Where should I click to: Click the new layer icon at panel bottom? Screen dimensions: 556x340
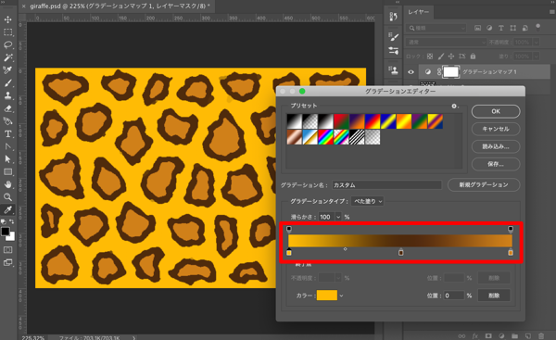coord(528,335)
